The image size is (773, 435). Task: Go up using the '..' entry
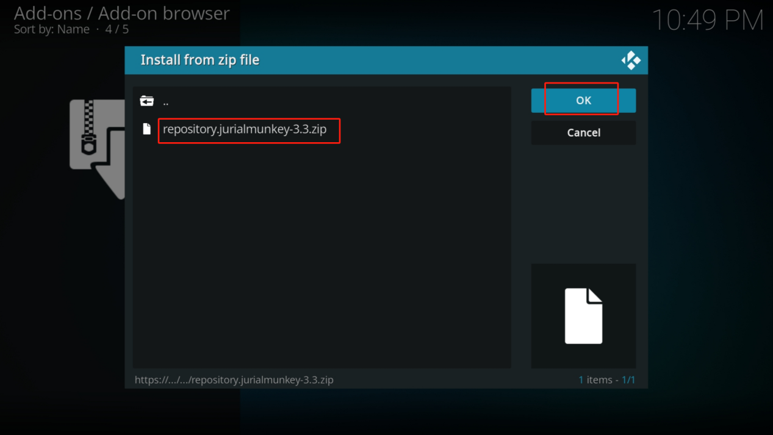[x=165, y=102]
